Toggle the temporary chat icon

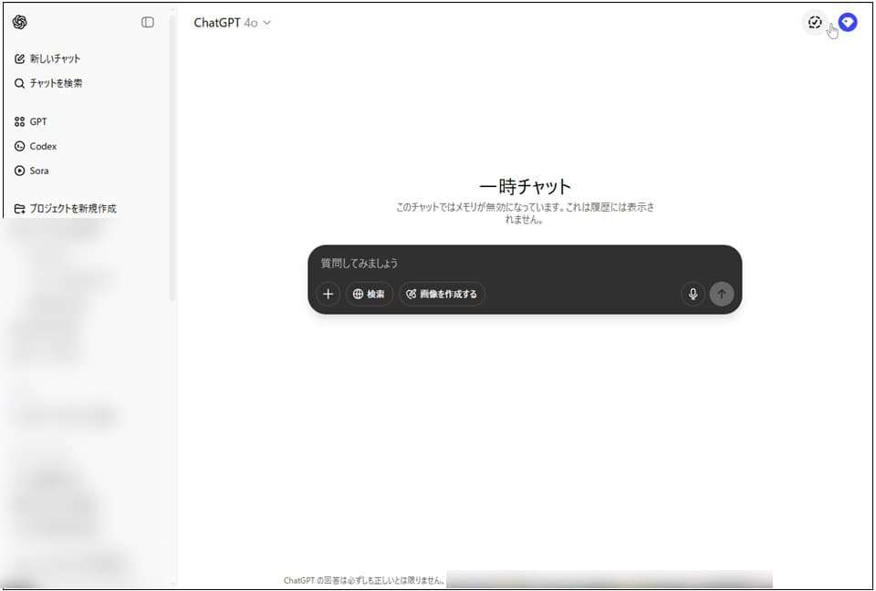click(x=815, y=22)
